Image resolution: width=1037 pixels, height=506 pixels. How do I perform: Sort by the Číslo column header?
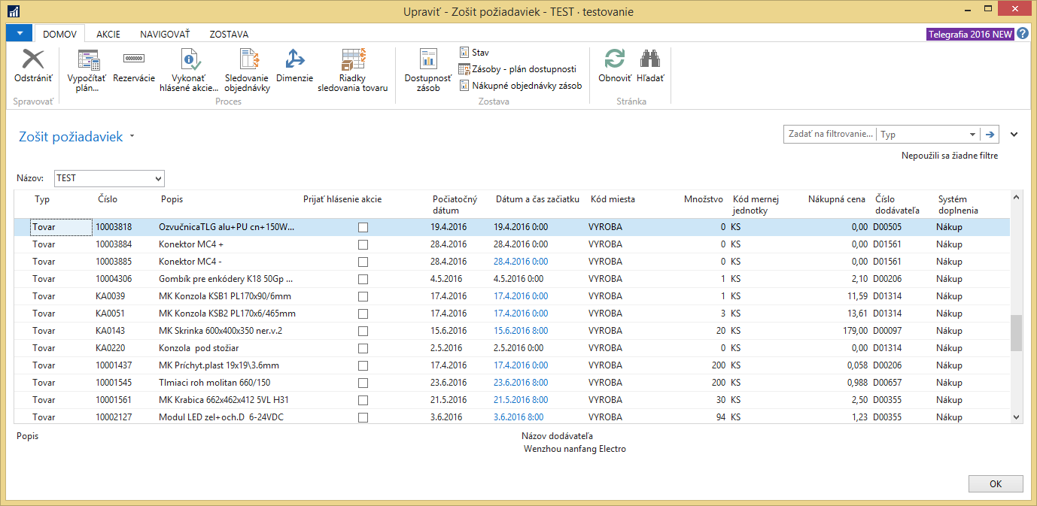[108, 199]
